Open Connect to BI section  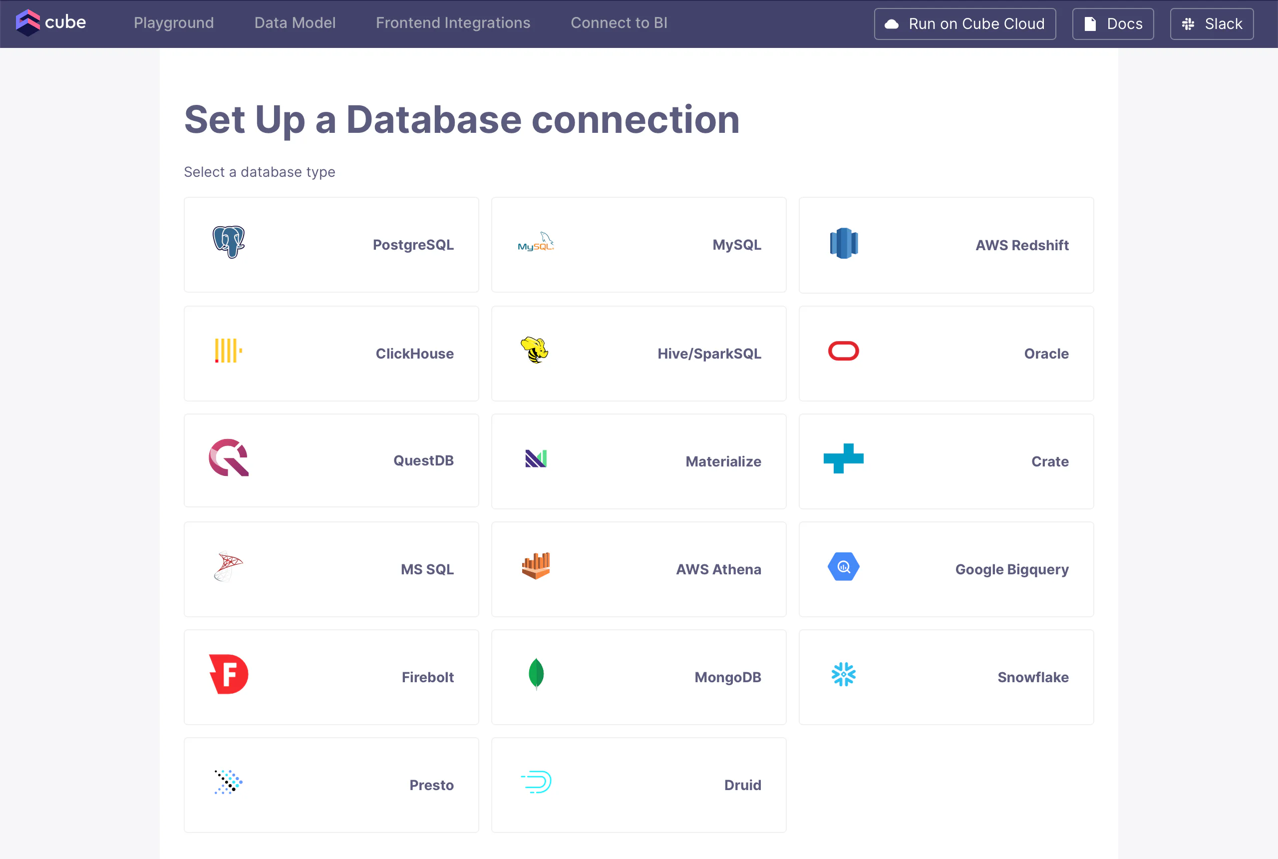[619, 23]
